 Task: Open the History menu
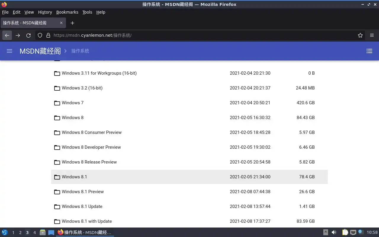point(45,12)
